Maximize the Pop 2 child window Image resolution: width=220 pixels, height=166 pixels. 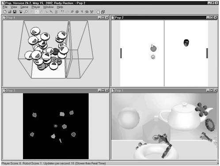click(212, 18)
